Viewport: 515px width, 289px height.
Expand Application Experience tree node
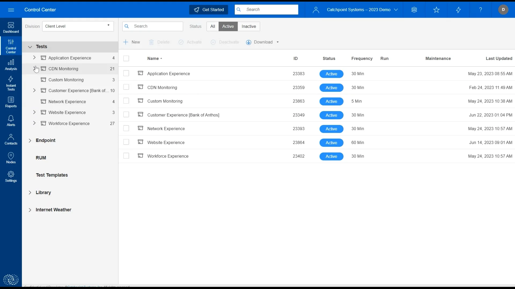coord(34,58)
